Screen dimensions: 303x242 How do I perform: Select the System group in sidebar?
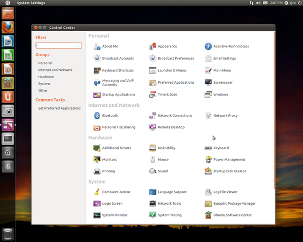coord(44,84)
